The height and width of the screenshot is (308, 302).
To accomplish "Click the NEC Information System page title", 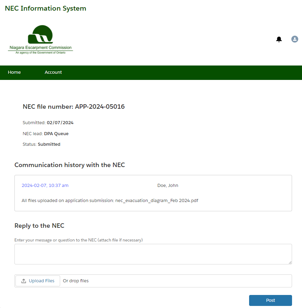I will coord(45,8).
